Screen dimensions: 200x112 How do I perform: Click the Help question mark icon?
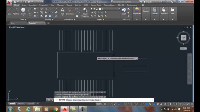[172, 2]
